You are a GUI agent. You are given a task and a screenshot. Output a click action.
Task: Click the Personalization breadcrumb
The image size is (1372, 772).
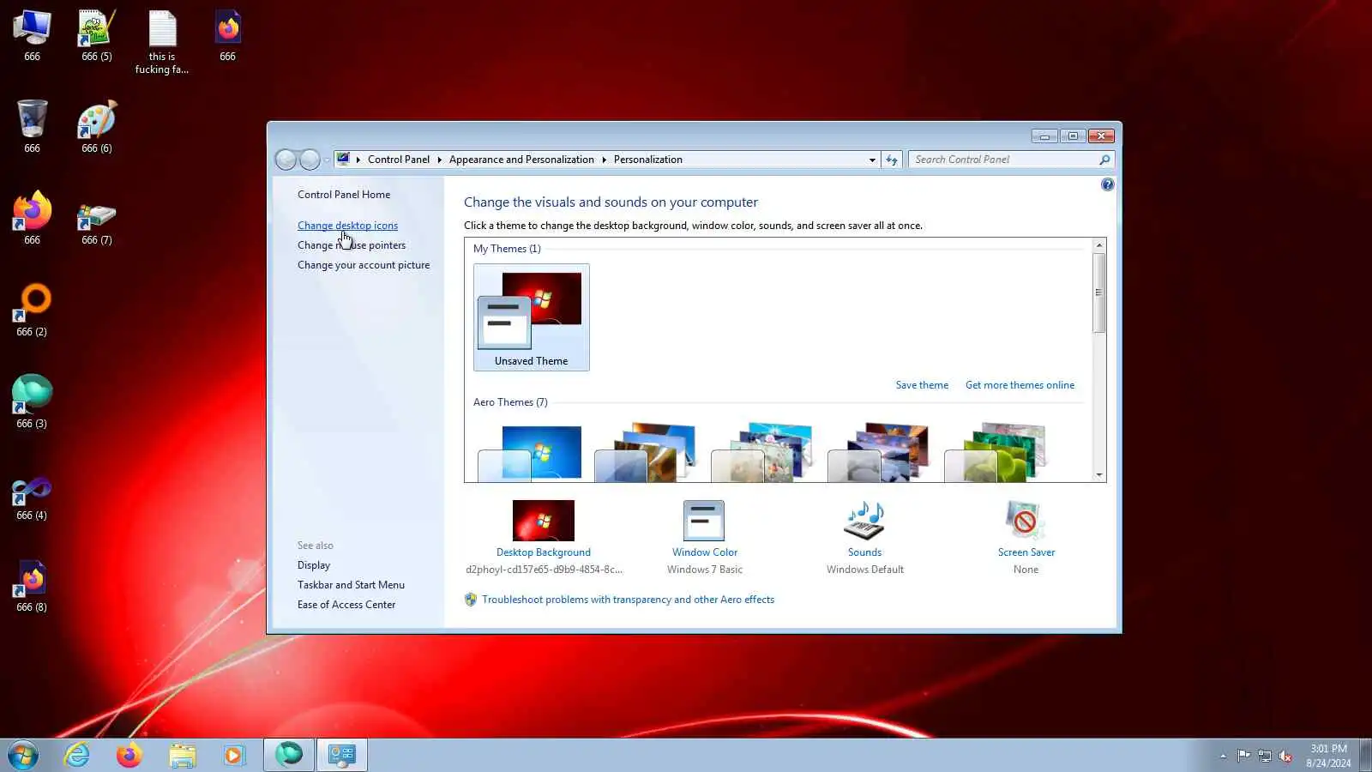(x=648, y=160)
